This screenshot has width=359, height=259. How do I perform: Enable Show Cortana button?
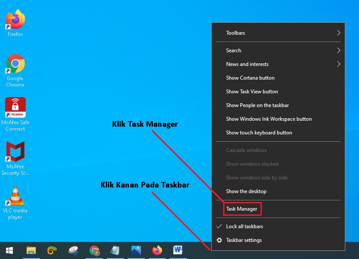(250, 78)
